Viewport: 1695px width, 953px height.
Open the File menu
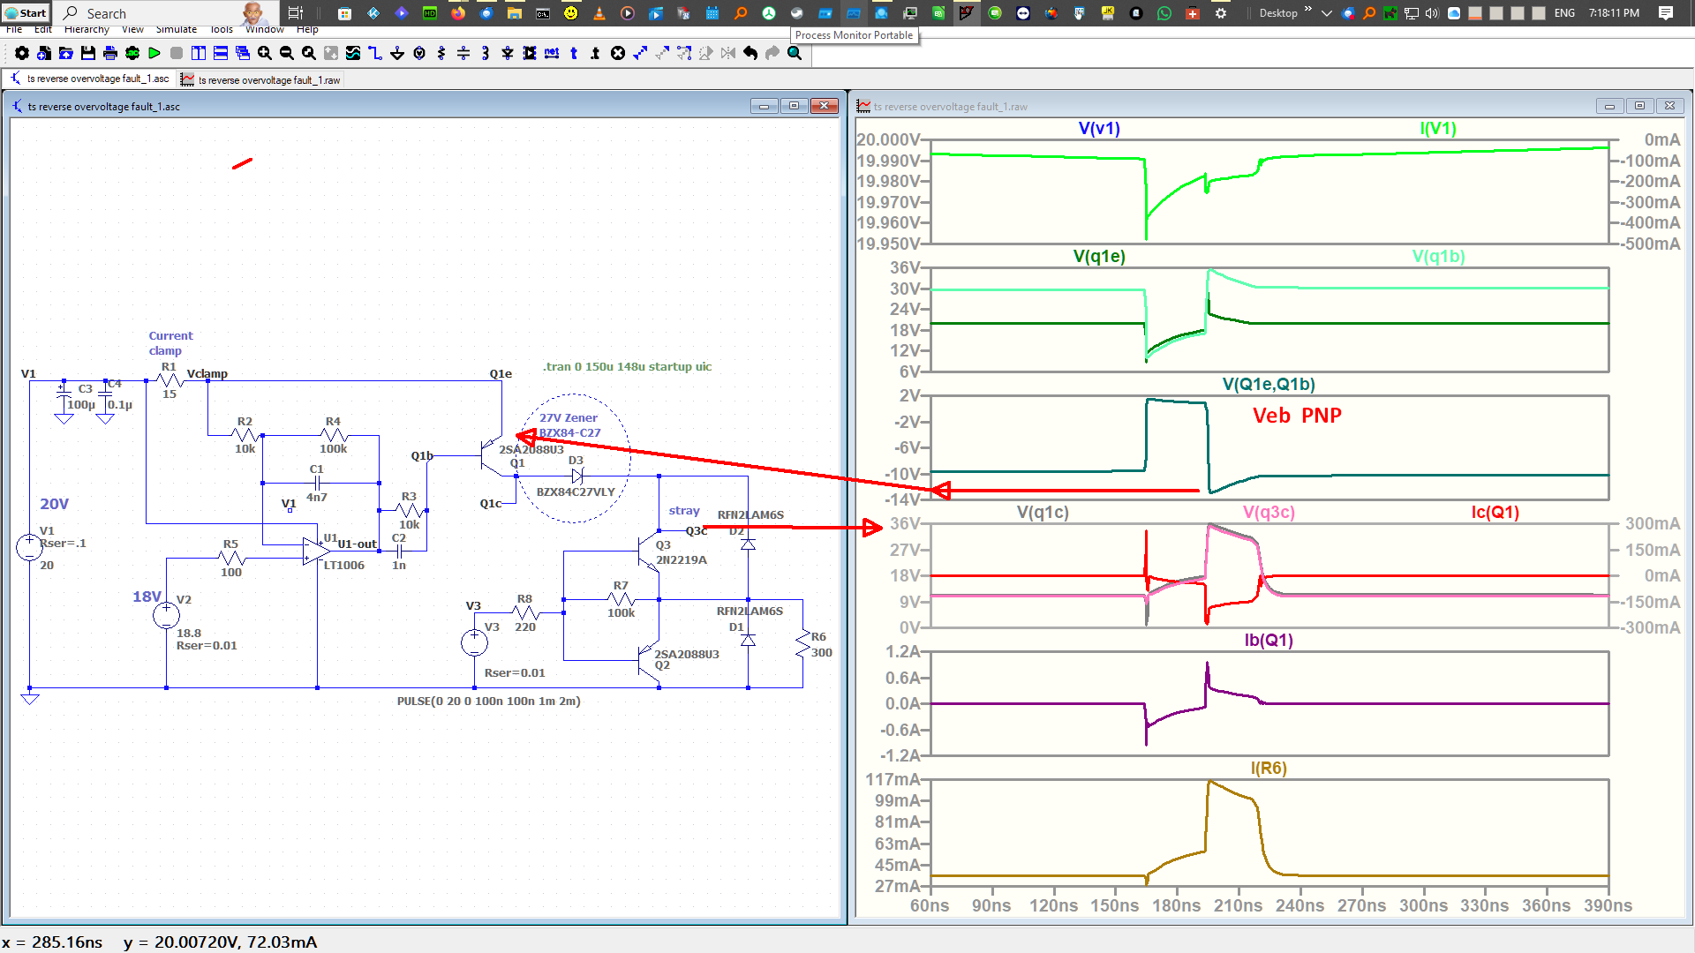point(14,30)
